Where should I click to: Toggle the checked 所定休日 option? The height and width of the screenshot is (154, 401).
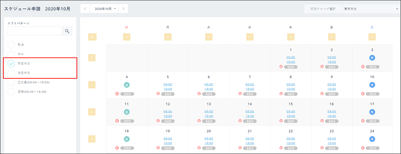pos(11,63)
